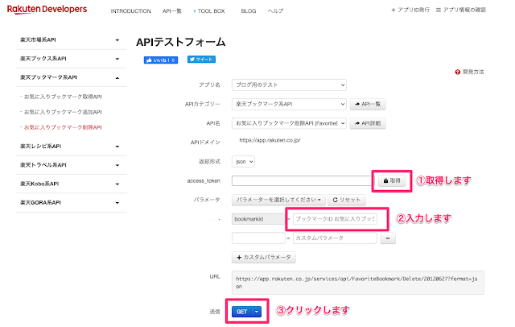Click the blue GET send button
The image size is (515, 327).
point(241,312)
